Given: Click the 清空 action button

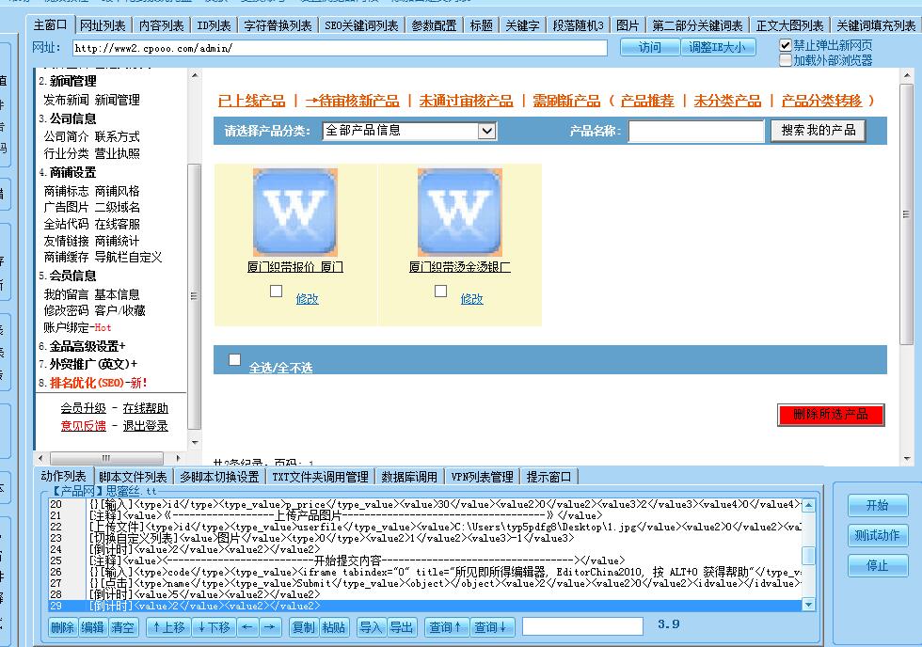Looking at the screenshot, I should (123, 627).
